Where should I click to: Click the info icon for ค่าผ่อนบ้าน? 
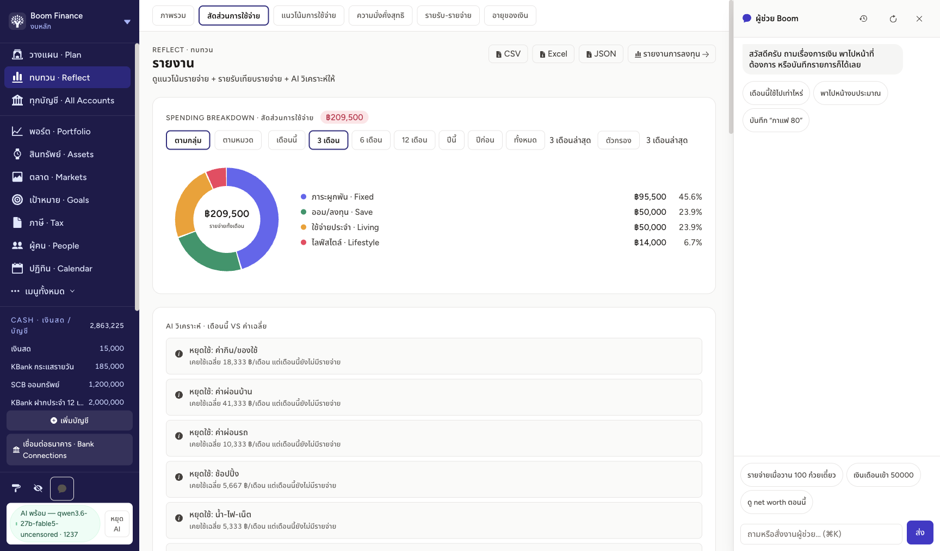178,395
